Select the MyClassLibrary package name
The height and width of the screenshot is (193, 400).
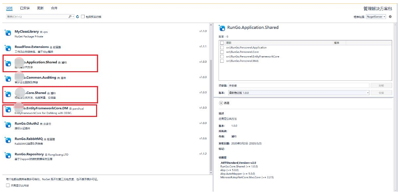(x=27, y=32)
